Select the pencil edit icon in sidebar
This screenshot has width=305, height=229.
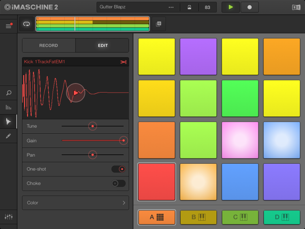coord(8,136)
